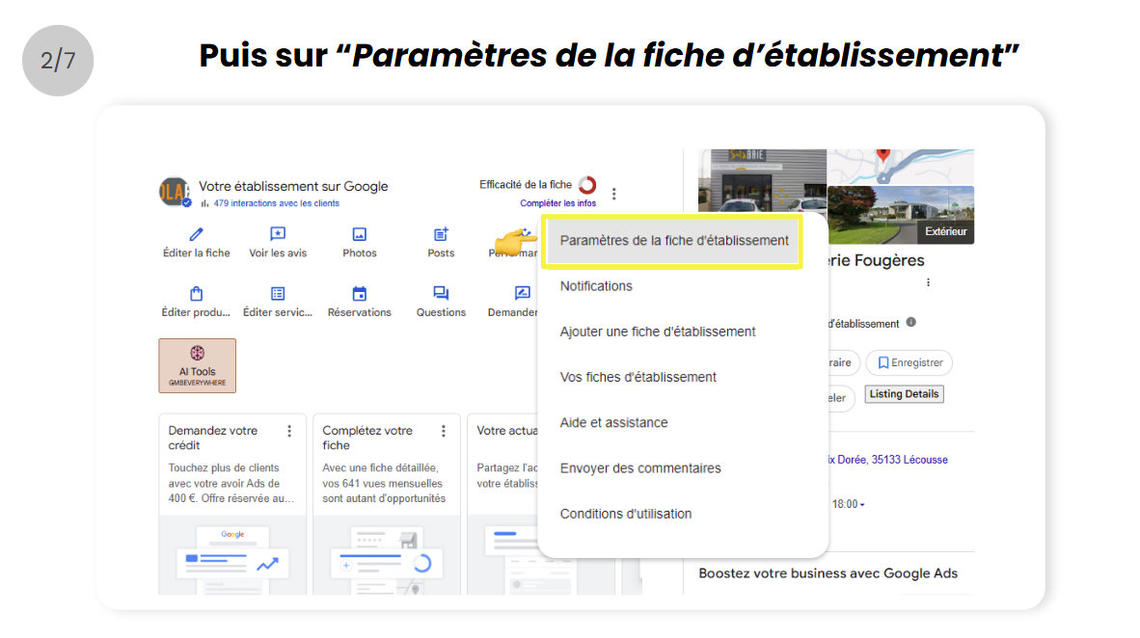Open the Posts icon

[x=441, y=234]
